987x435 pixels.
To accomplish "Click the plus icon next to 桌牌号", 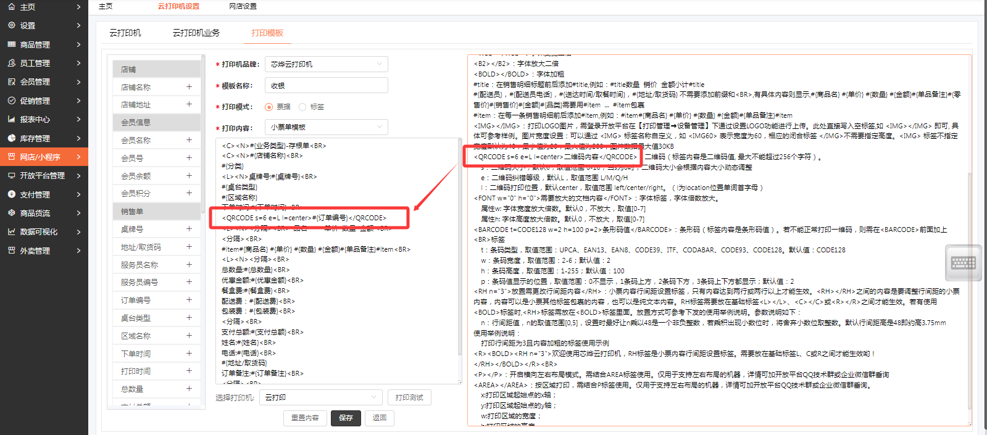I will [x=189, y=229].
